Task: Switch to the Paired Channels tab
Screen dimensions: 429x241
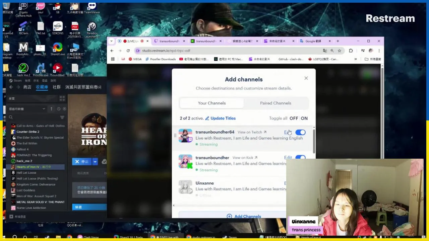Action: pos(275,103)
